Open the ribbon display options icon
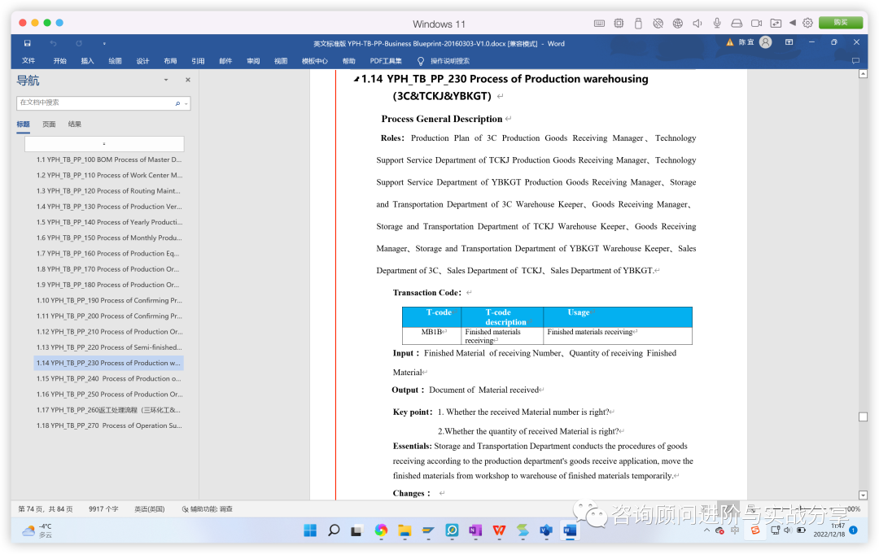Viewport: 879px width, 554px height. (x=789, y=42)
